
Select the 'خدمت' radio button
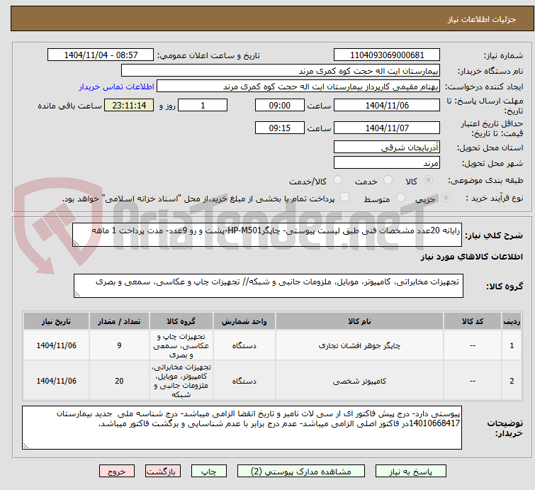pos(388,180)
